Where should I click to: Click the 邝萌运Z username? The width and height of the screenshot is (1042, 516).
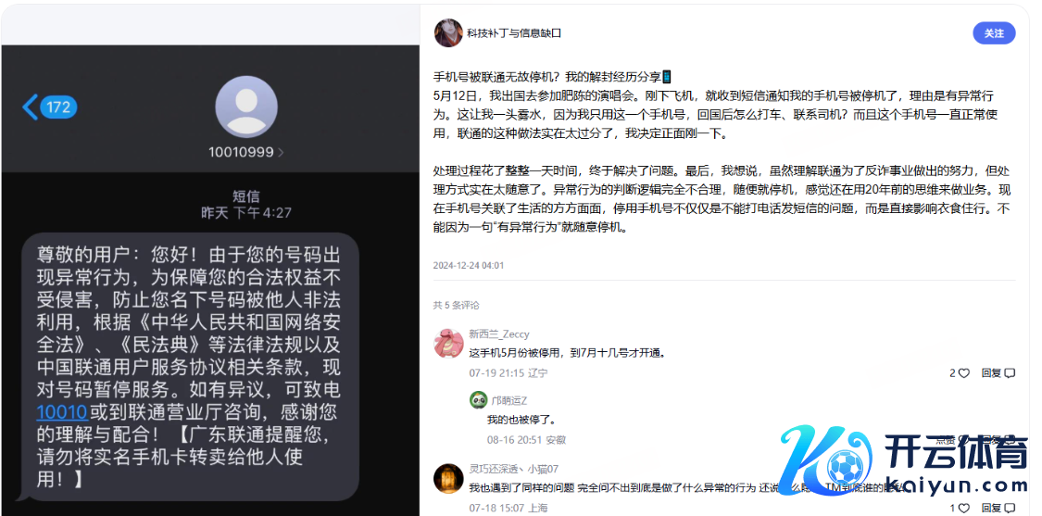click(509, 400)
